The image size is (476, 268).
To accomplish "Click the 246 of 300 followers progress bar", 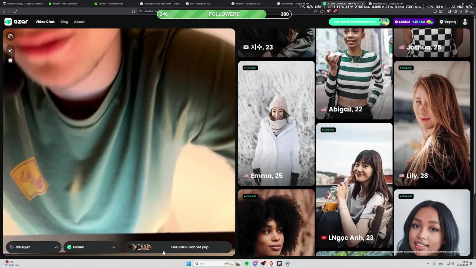I will (x=224, y=14).
